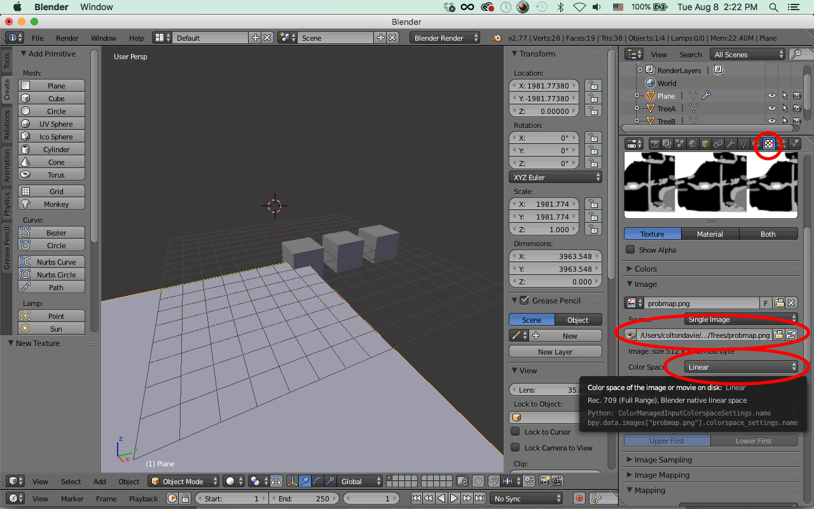The image size is (814, 509).
Task: Toggle the automatic keyframe record button
Action: pyautogui.click(x=579, y=499)
